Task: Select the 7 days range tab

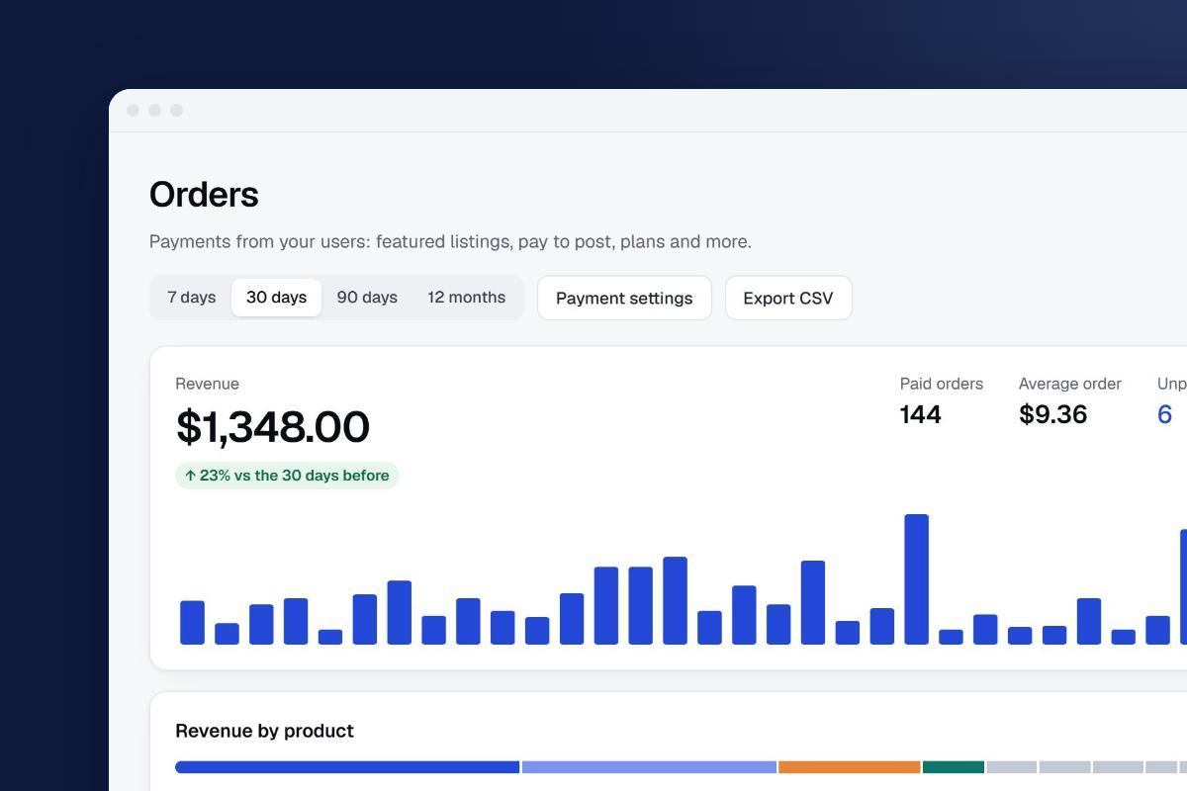Action: point(191,298)
